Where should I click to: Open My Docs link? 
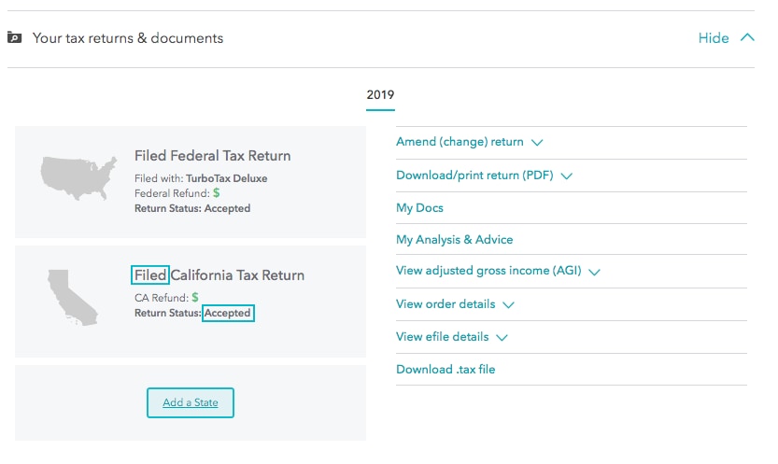(419, 208)
